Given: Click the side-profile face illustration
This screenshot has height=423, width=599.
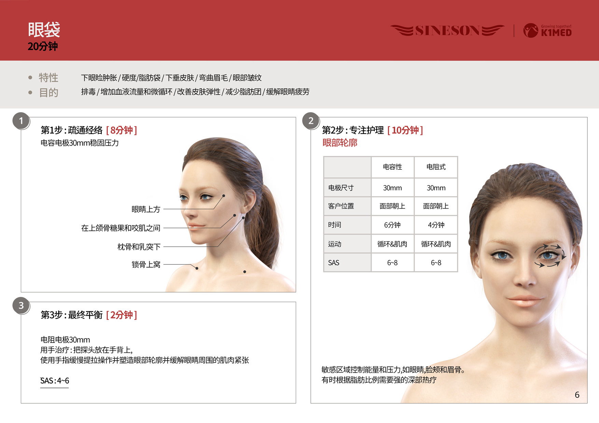Looking at the screenshot, I should coord(225,211).
